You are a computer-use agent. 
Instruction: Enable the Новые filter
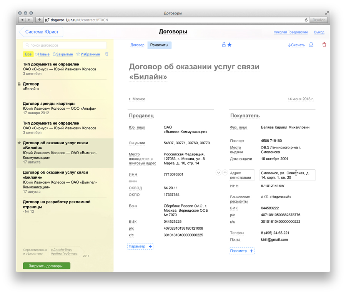[x=42, y=54]
